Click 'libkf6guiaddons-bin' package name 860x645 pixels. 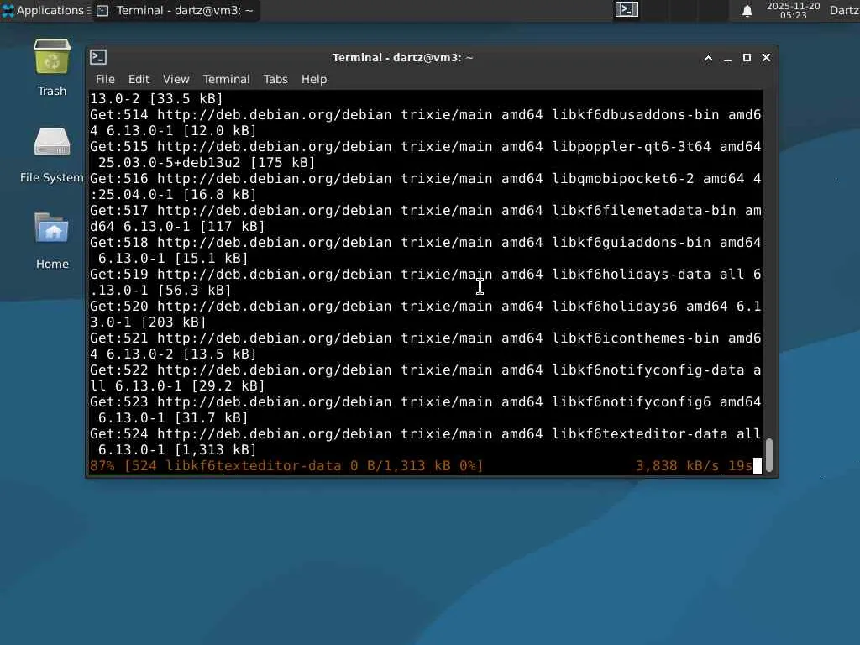tap(632, 242)
